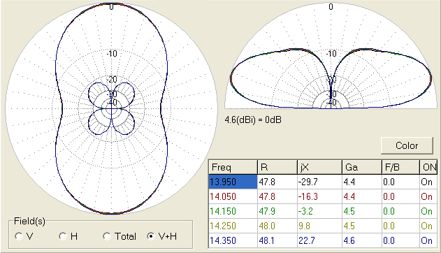This screenshot has width=441, height=253.
Task: Click the 4.6(dBi) = 0dB gain label
Action: (x=253, y=120)
